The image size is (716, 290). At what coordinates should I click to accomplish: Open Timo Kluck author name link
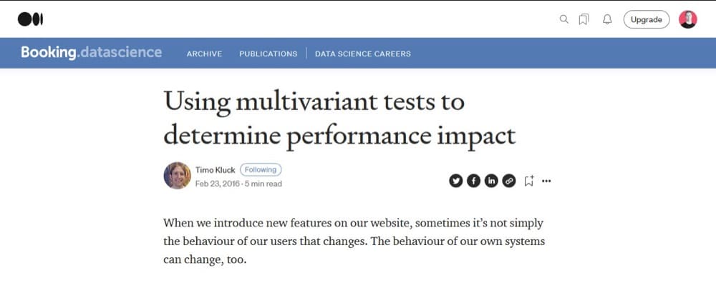click(x=215, y=170)
